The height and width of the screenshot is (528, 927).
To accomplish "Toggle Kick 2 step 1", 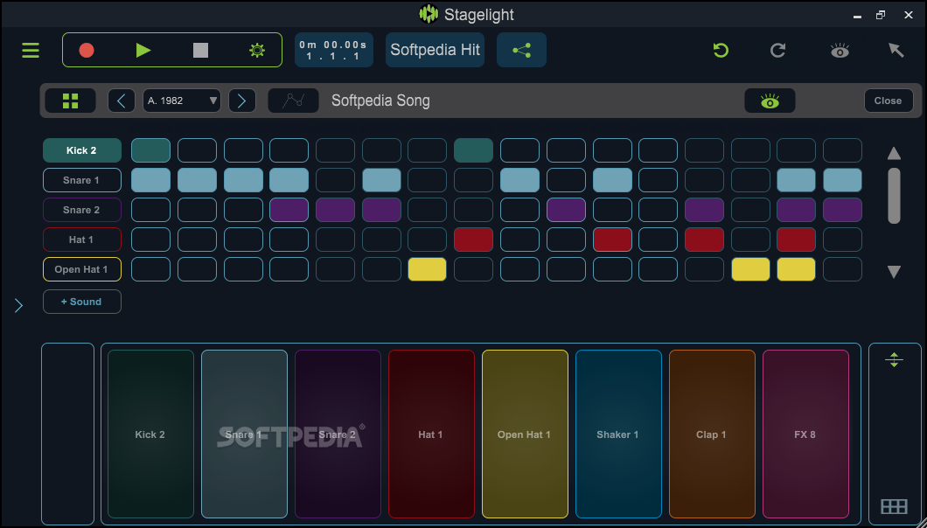I will (150, 150).
